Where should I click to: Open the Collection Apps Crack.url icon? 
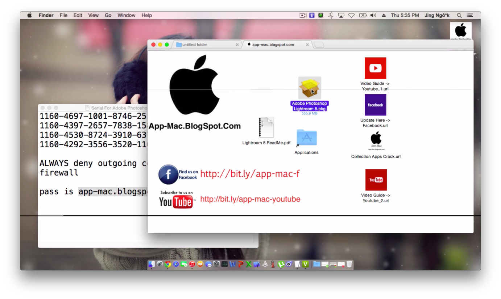click(x=376, y=141)
